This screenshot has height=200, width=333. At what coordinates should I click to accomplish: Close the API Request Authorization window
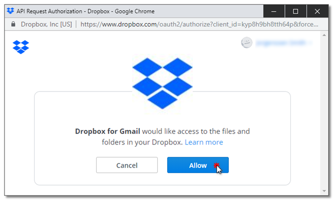(x=317, y=11)
